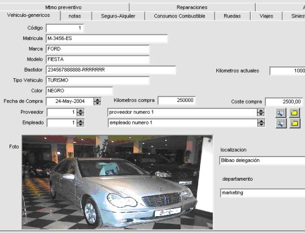Click the search icon in Empleado row
This screenshot has height=233, width=305.
pyautogui.click(x=281, y=123)
